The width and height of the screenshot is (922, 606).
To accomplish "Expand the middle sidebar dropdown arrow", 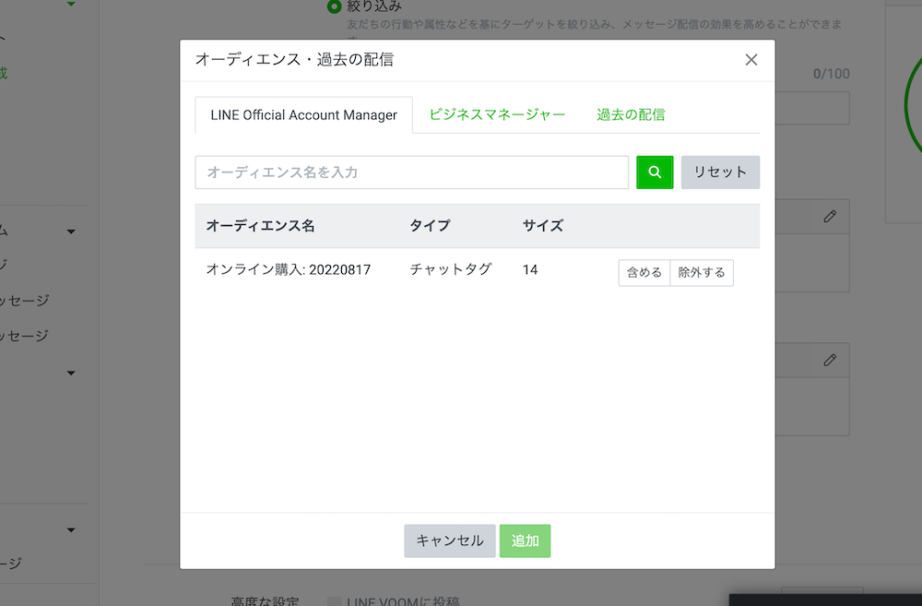I will tap(71, 373).
